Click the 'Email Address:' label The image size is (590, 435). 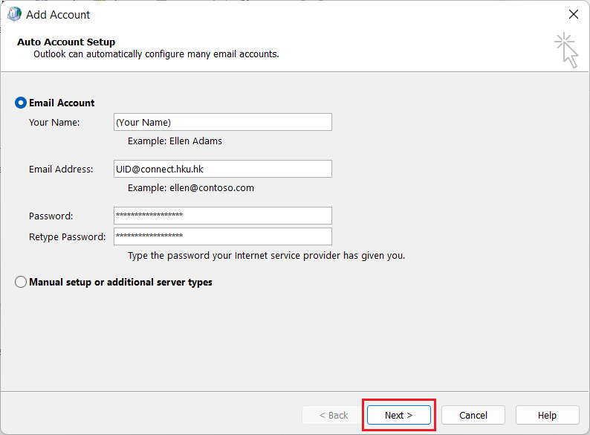click(61, 169)
